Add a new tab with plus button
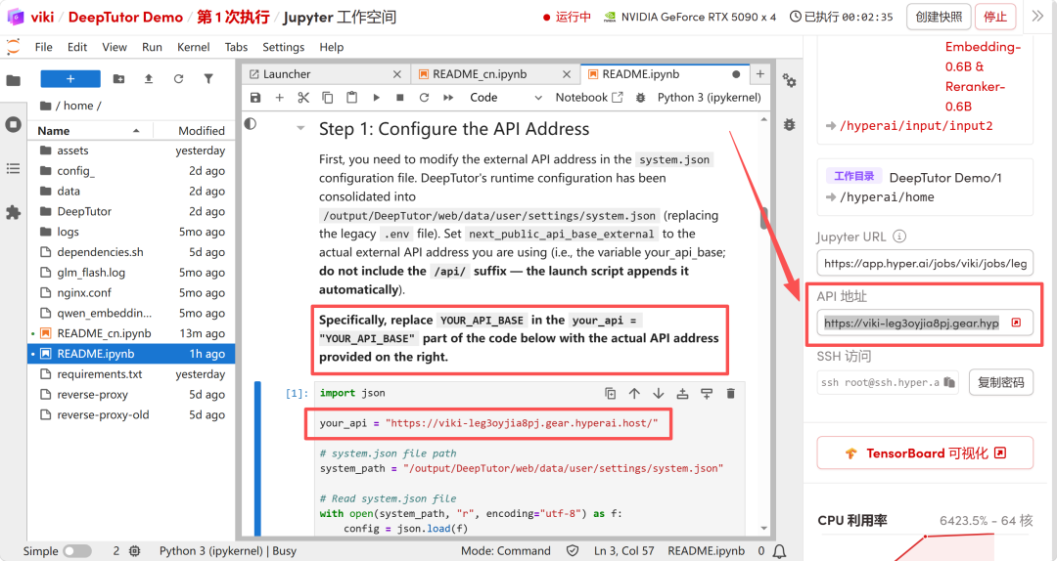1057x561 pixels. tap(759, 74)
